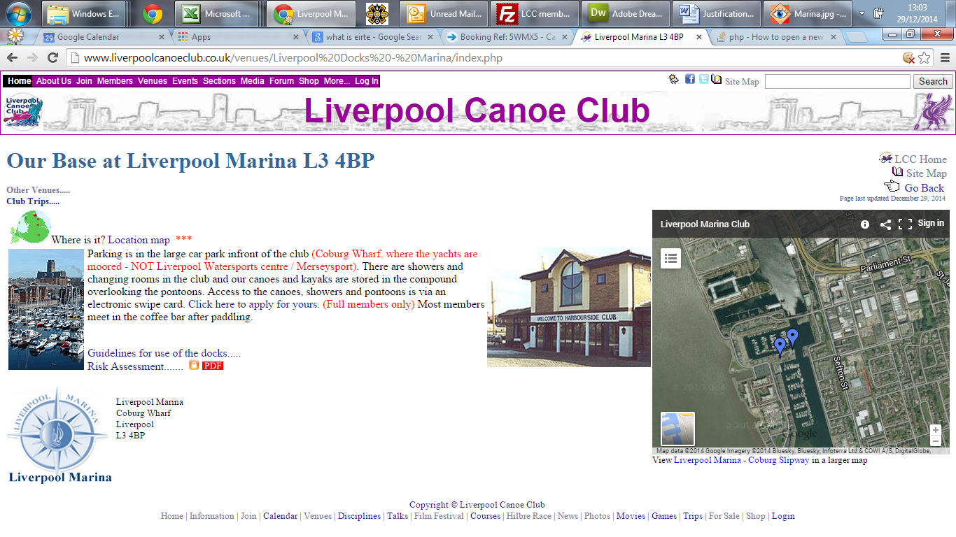
Task: Bookmark this page with the star icon
Action: click(x=925, y=58)
